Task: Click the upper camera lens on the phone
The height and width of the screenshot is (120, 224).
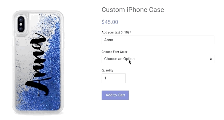Action: click(x=21, y=19)
